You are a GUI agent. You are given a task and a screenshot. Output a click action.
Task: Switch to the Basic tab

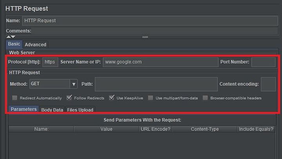point(14,44)
